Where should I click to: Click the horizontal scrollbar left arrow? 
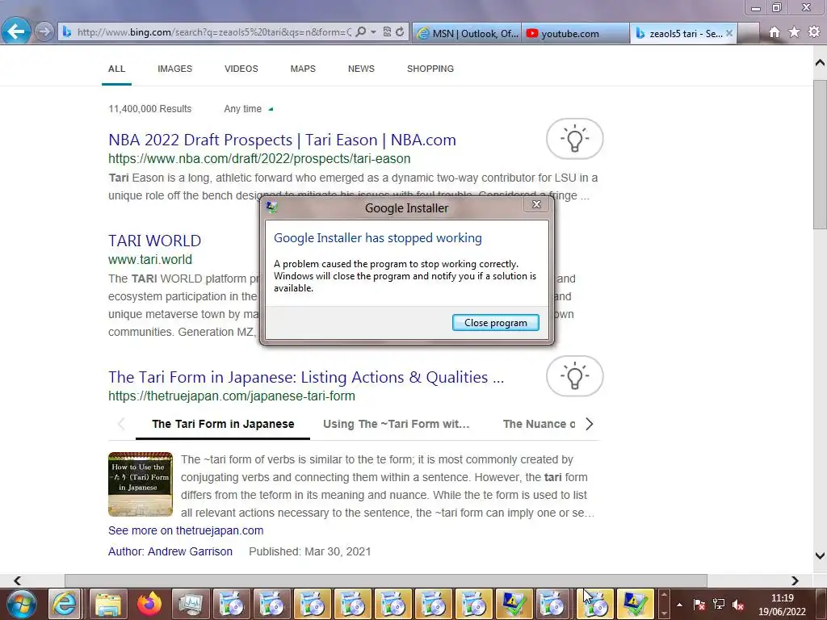pyautogui.click(x=17, y=580)
